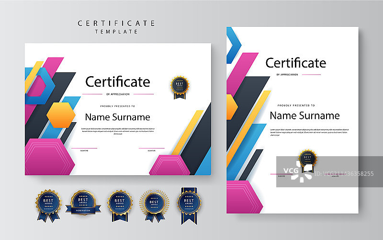Select Name Surname text on landscape certificate
This screenshot has height=240, width=383.
(x=117, y=117)
